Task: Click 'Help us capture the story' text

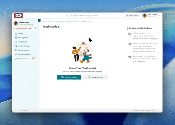Action: pyautogui.click(x=82, y=72)
